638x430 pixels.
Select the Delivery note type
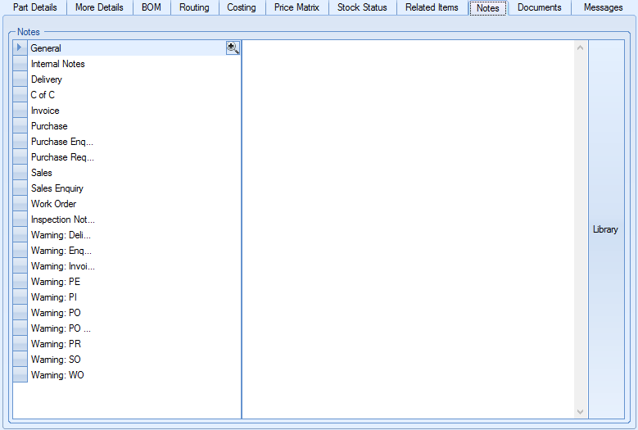tap(47, 79)
